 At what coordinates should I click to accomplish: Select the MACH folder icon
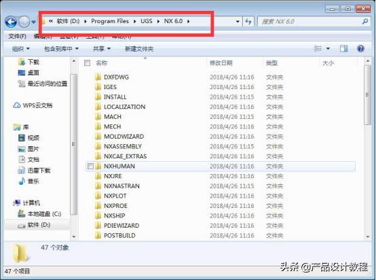pyautogui.click(x=98, y=117)
